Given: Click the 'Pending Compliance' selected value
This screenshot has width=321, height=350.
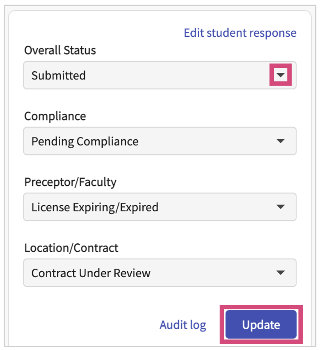Looking at the screenshot, I should [85, 141].
